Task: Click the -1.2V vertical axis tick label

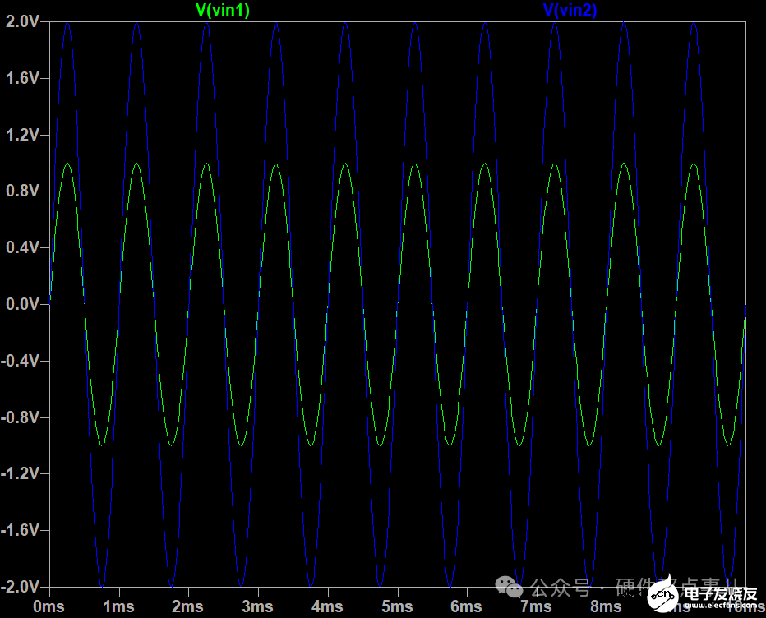Action: click(21, 474)
